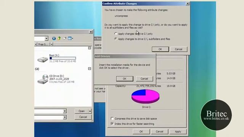
Task: Collapse the removable storage group (2)
Action: pyautogui.click(x=90, y=68)
